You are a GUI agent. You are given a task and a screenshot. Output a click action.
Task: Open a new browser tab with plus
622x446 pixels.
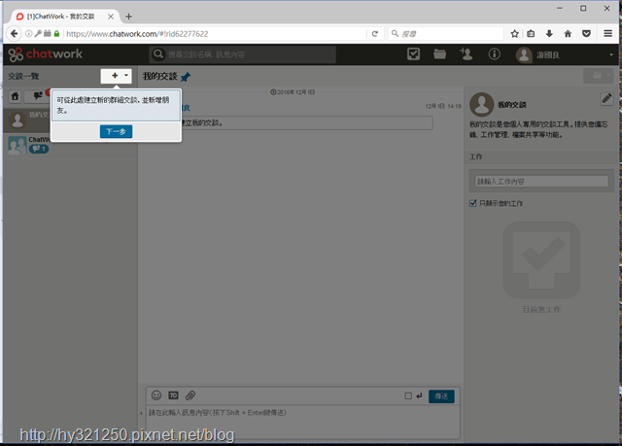click(x=128, y=17)
